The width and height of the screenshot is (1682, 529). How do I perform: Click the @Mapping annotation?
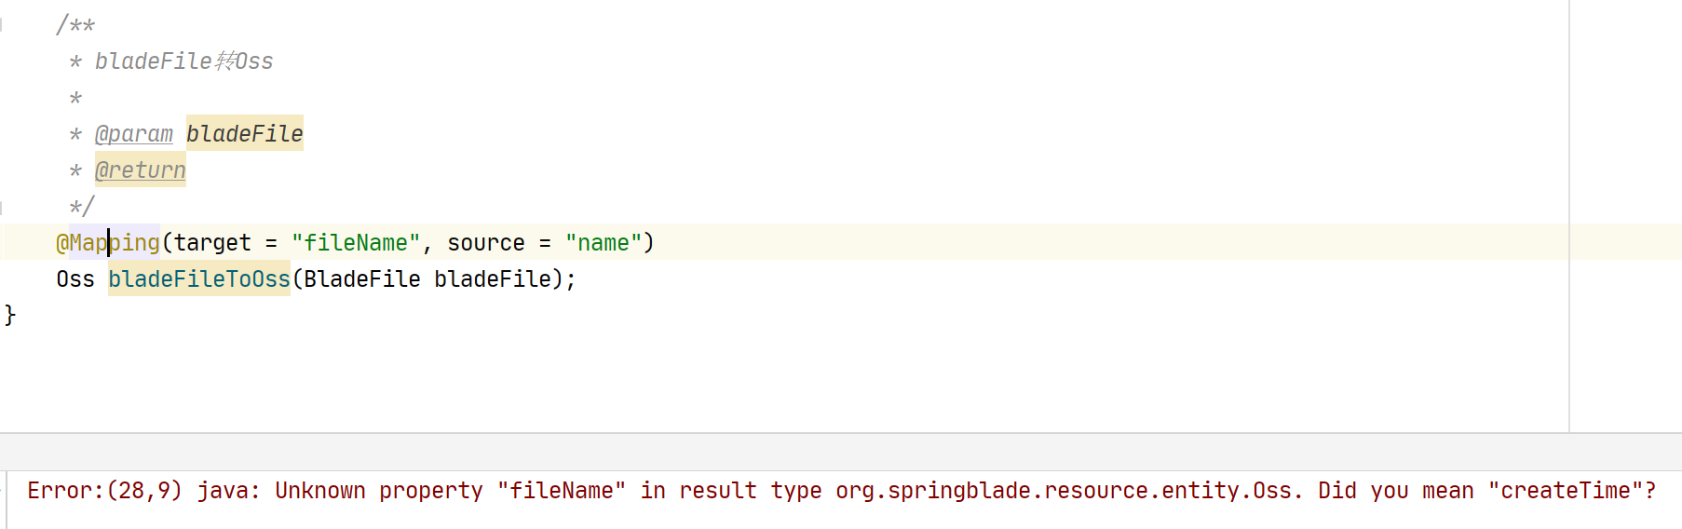[x=108, y=243]
